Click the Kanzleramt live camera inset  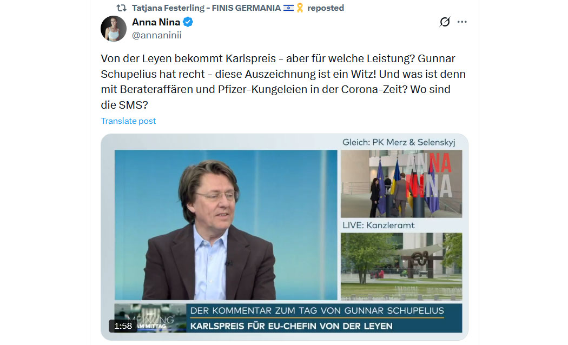tap(401, 266)
